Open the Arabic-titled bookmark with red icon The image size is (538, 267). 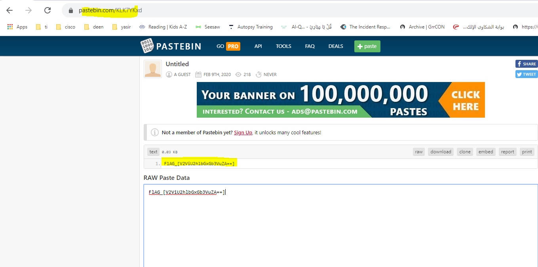tap(479, 27)
